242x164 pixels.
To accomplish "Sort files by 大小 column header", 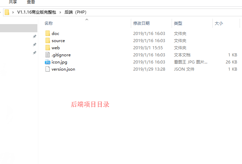I will 219,23.
